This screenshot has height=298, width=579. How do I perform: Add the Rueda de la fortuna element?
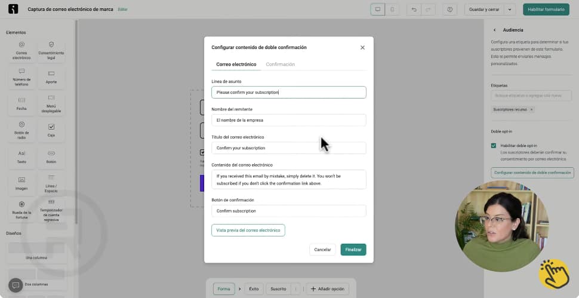[21, 210]
